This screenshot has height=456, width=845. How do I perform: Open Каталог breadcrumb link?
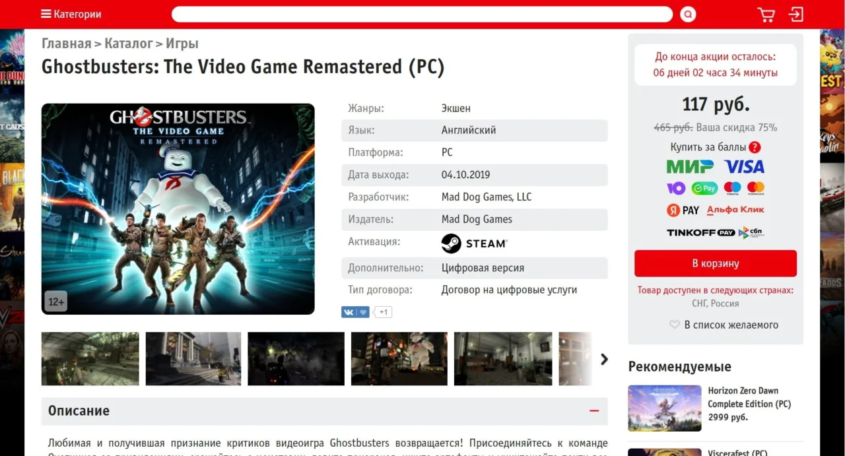click(128, 44)
